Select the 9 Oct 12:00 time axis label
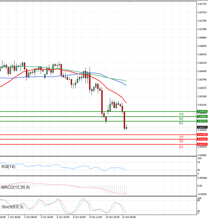Image resolution: width=208 pixels, height=220 pixels. click(x=95, y=218)
